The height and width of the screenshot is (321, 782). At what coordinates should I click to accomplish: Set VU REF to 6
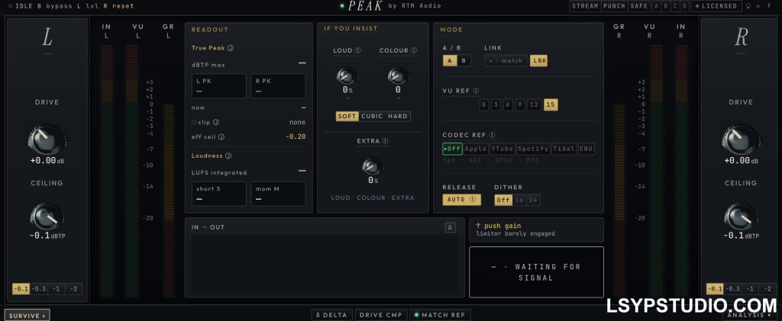[x=508, y=104]
